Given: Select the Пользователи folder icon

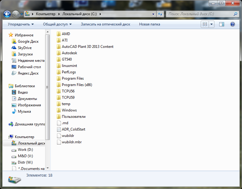Looking at the screenshot, I should tap(59, 117).
